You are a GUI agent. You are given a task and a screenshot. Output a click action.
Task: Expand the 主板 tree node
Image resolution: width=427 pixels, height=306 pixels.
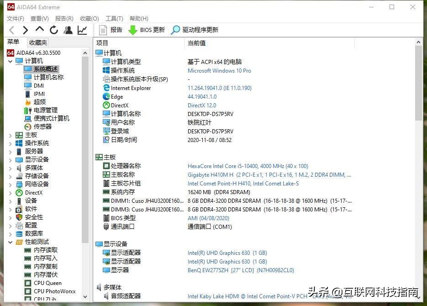[x=10, y=135]
